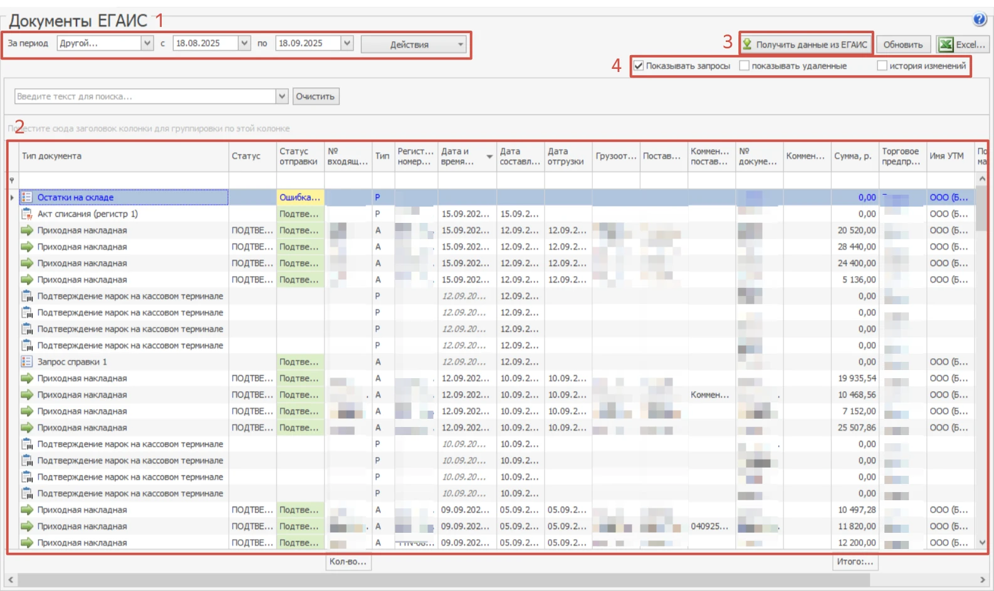This screenshot has height=591, width=994.
Task: Expand the selected Остатки на складе row arrow
Action: (x=12, y=197)
